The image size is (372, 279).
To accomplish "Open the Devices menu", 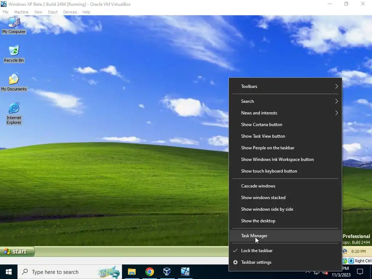I will point(70,12).
